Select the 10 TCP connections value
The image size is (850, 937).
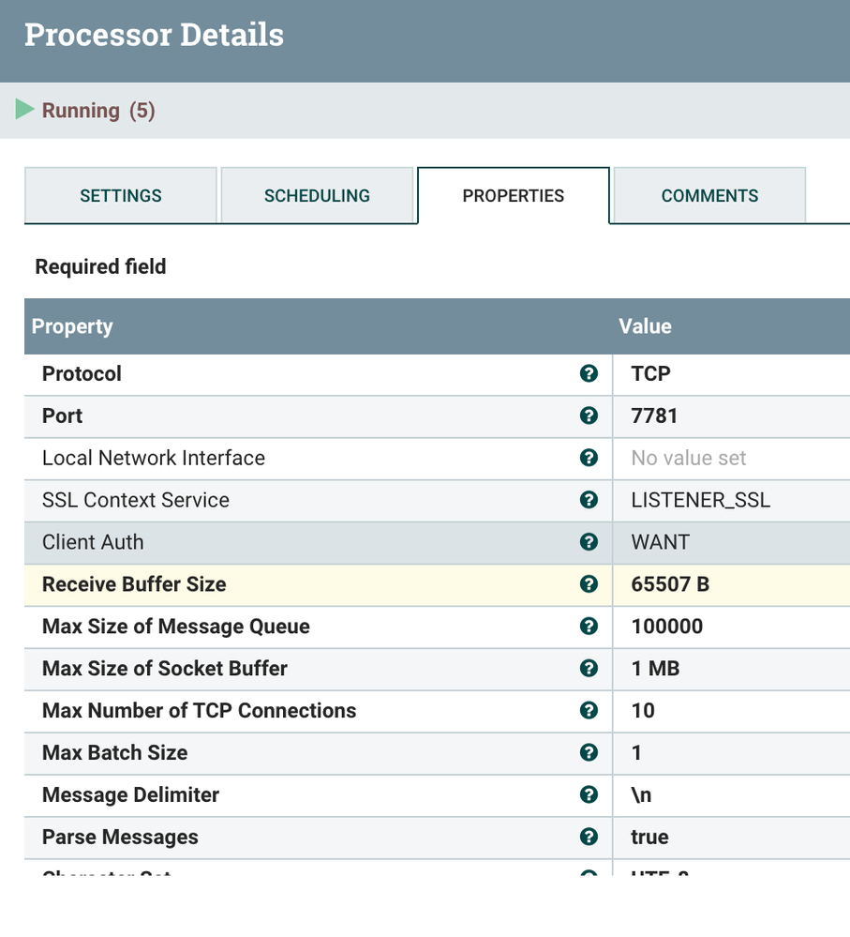tap(643, 711)
